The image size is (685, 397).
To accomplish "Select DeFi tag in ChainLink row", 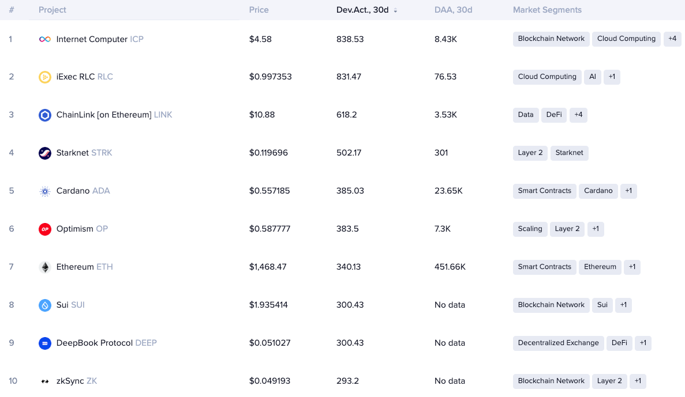I will tap(554, 115).
